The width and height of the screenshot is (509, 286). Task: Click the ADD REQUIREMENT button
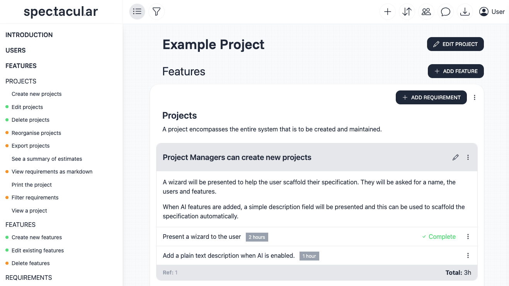431,97
